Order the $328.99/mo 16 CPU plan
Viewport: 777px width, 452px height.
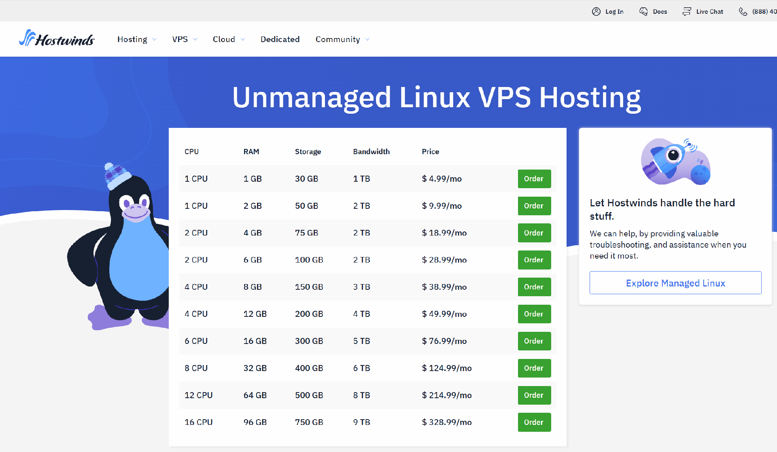point(534,422)
